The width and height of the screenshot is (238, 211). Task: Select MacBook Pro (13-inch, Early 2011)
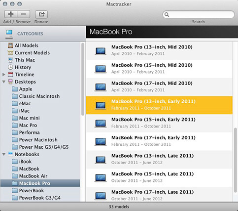pyautogui.click(x=159, y=105)
